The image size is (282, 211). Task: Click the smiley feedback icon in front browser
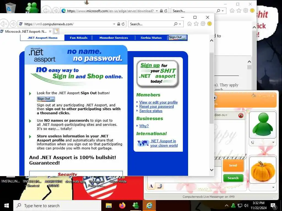[x=210, y=24]
